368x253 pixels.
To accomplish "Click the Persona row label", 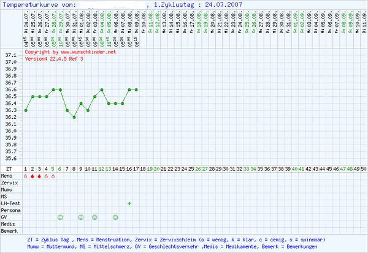I will coord(10,210).
